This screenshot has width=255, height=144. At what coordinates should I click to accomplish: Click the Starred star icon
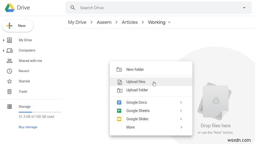tap(9, 81)
